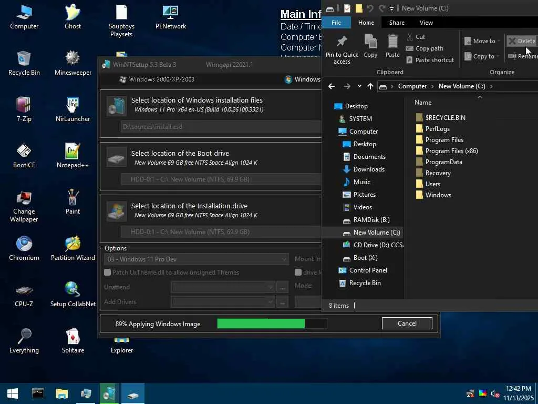Viewport: 538px width, 404px height.
Task: Select the Program Files (x86) folder
Action: coord(447,151)
